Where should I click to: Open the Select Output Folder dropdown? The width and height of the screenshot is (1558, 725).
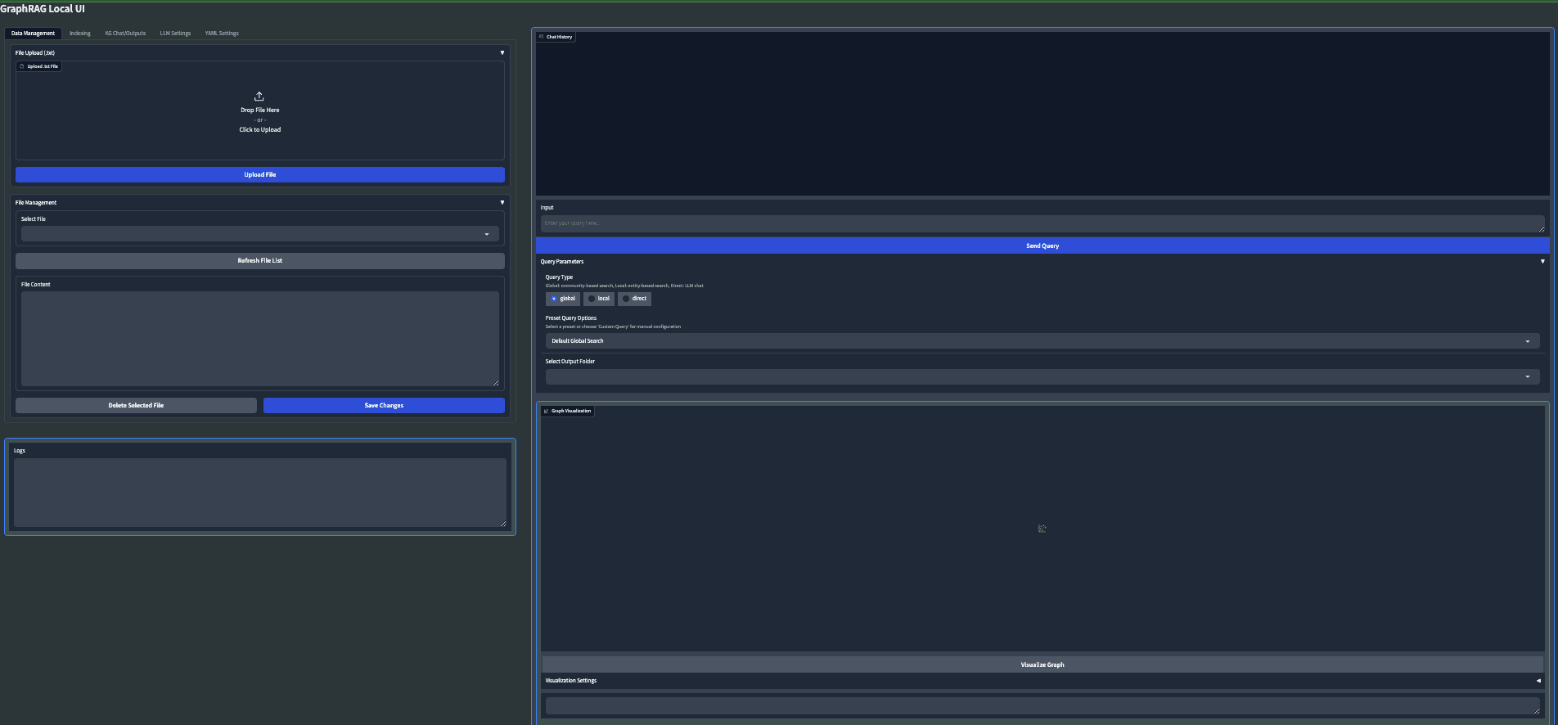pos(1042,377)
